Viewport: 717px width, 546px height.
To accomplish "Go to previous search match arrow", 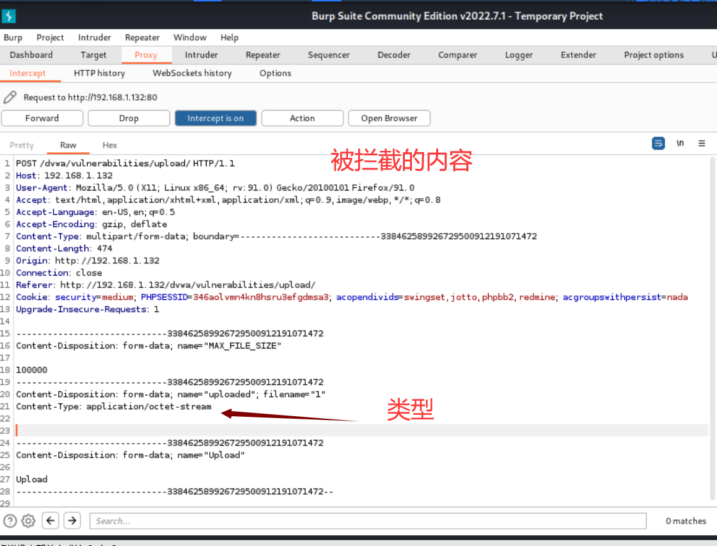I will coord(51,520).
